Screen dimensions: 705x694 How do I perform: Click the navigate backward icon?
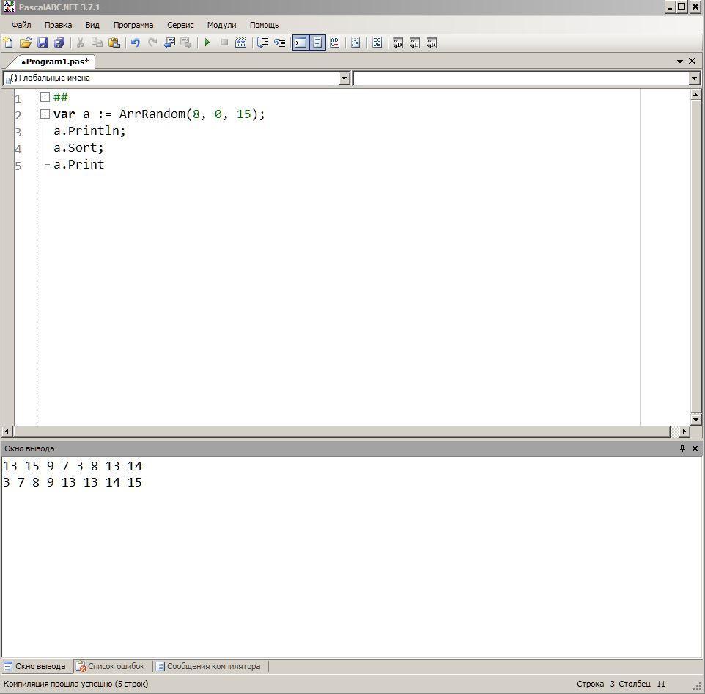(169, 43)
